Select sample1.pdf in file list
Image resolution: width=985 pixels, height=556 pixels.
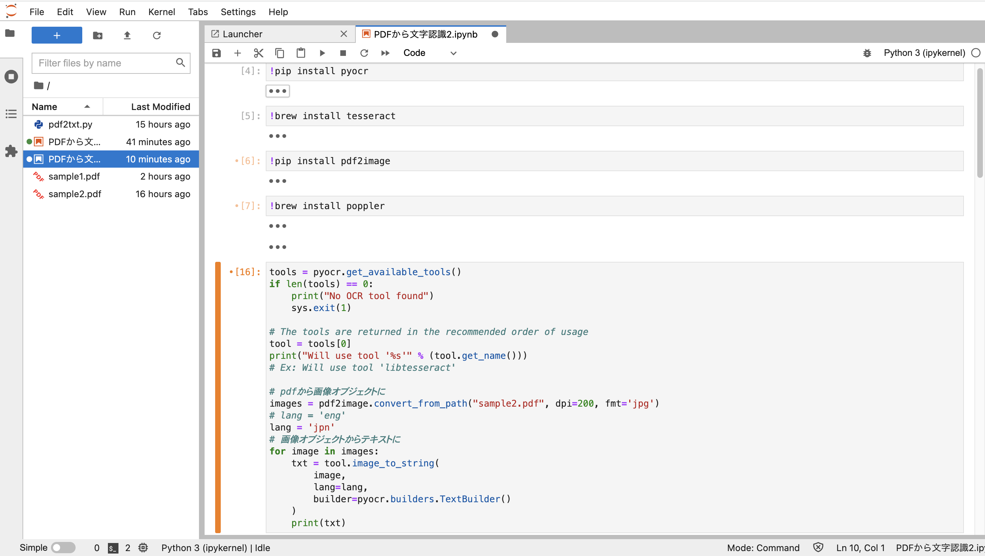pyautogui.click(x=111, y=176)
